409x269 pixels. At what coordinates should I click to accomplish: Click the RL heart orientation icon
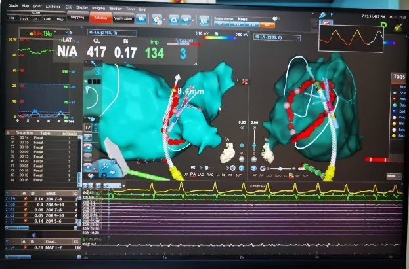[x=268, y=153]
